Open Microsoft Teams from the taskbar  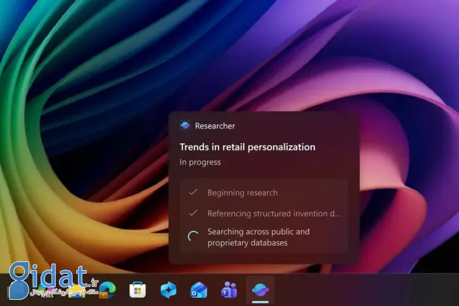[229, 289]
